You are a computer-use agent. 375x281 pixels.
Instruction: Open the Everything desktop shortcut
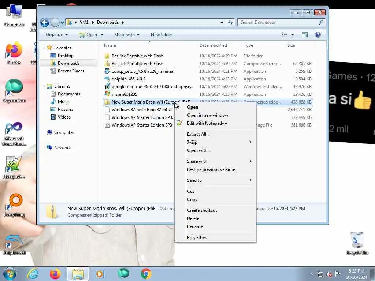pos(14,205)
